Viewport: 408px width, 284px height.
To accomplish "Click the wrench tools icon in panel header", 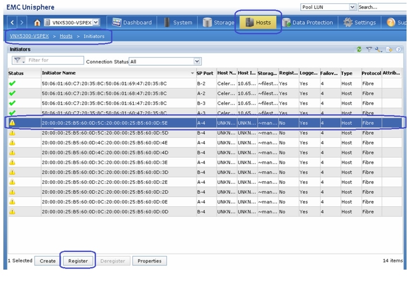I will click(378, 49).
